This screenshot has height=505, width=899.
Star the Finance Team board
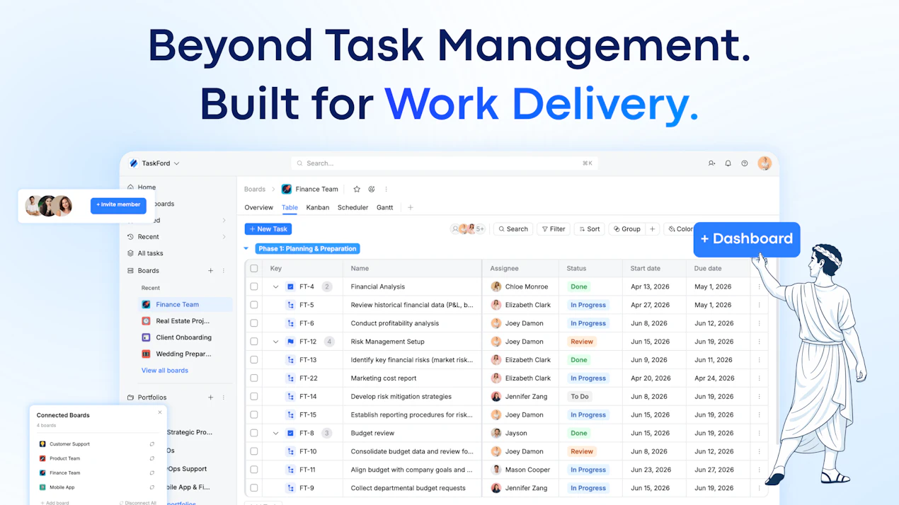[357, 190]
